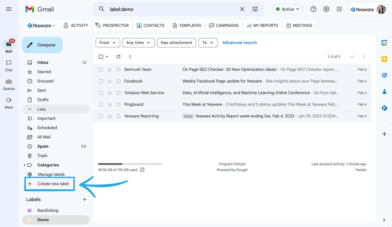Open the Google apps grid icon
The image size is (392, 227).
pyautogui.click(x=339, y=9)
